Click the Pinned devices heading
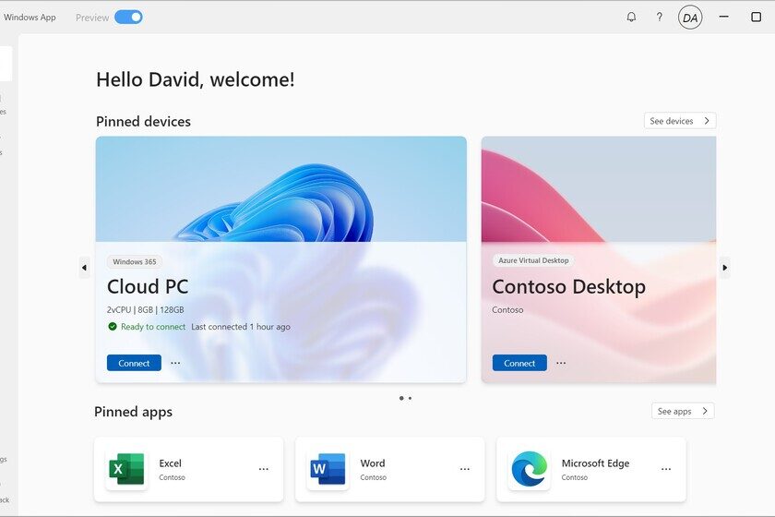The width and height of the screenshot is (775, 517). 143,121
